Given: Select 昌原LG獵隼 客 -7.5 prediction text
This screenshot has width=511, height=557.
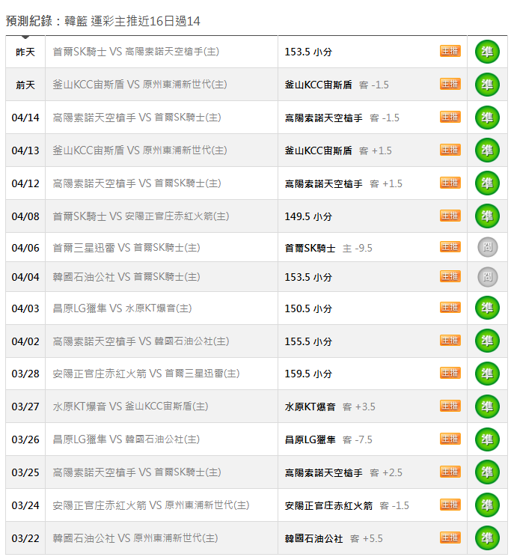Looking at the screenshot, I should pyautogui.click(x=328, y=439).
